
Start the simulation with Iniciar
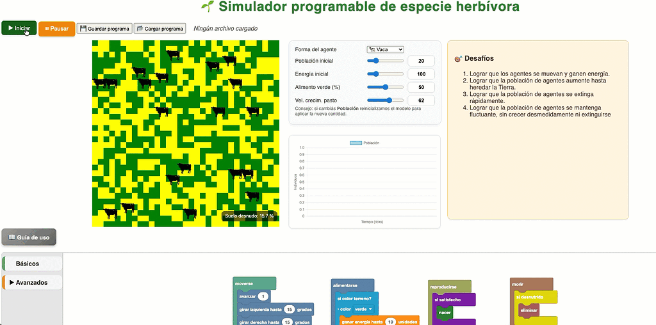pyautogui.click(x=19, y=28)
